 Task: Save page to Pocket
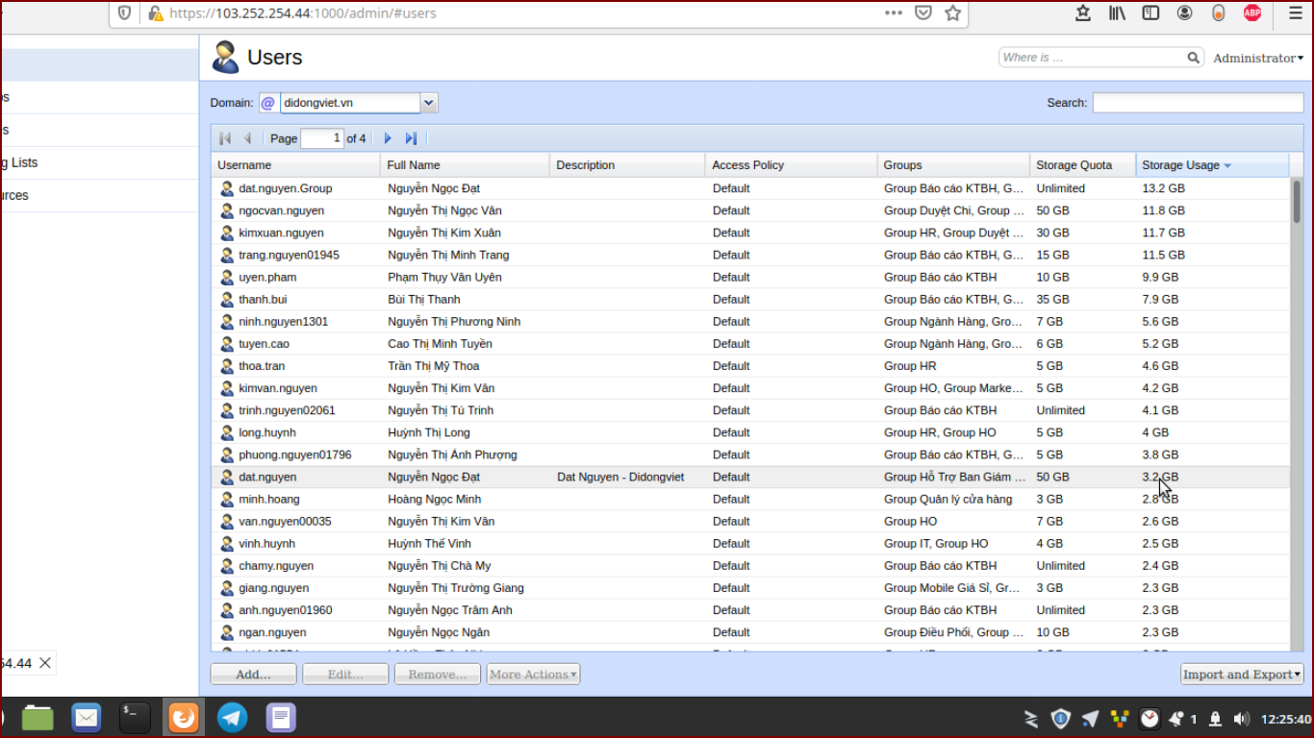click(x=922, y=12)
